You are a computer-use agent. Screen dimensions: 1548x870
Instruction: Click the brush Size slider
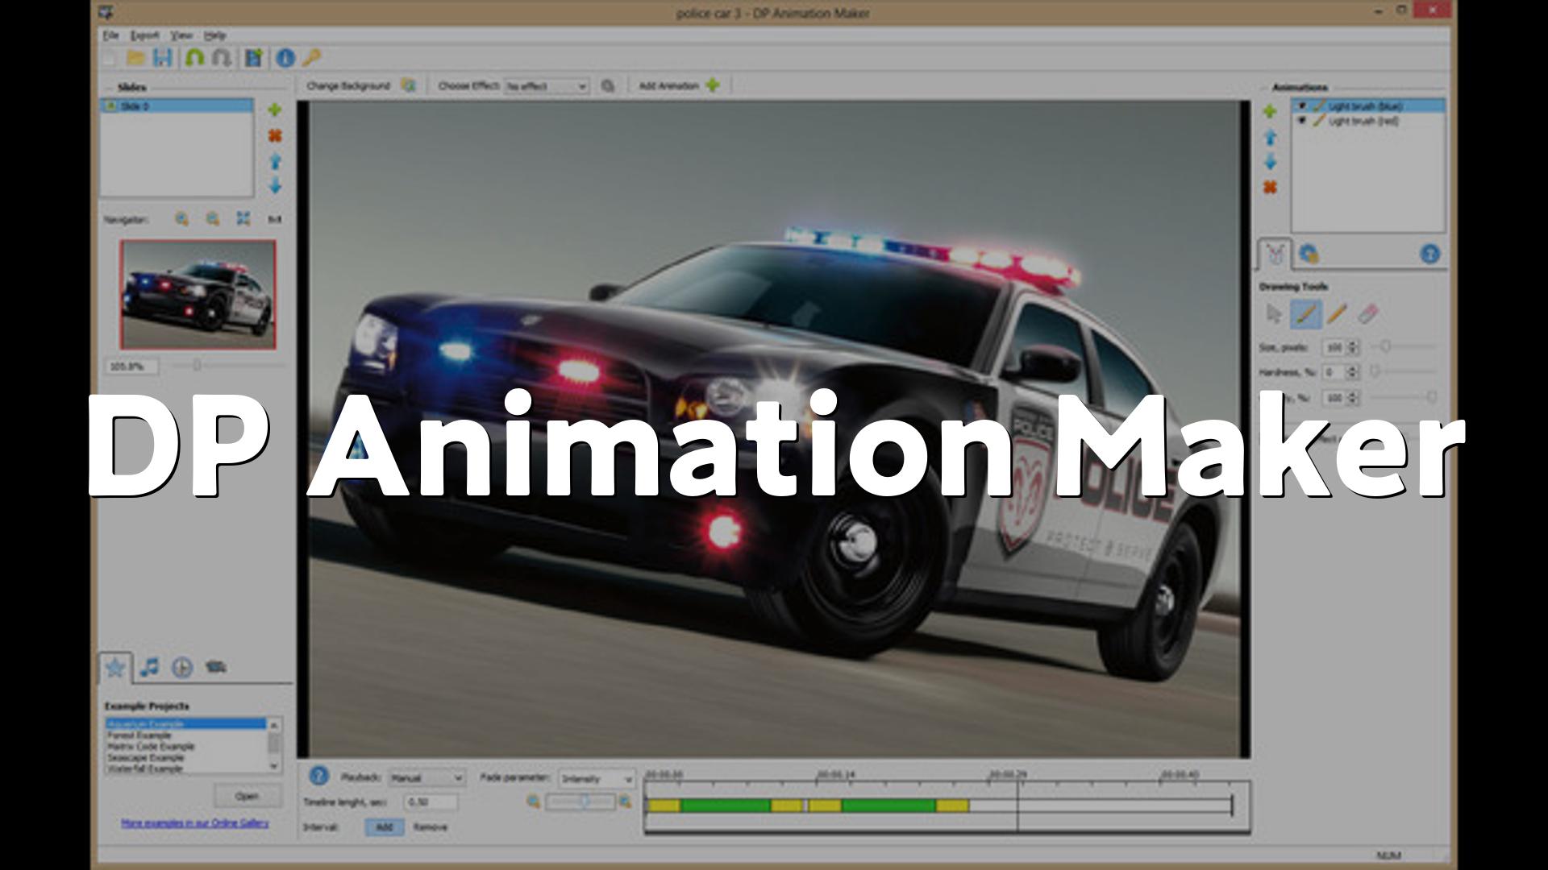1403,346
